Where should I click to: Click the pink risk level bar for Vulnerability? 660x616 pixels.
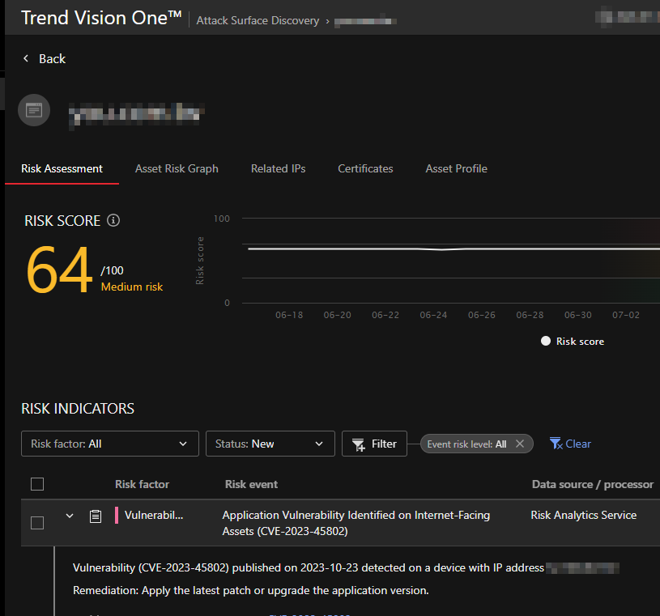pyautogui.click(x=117, y=516)
